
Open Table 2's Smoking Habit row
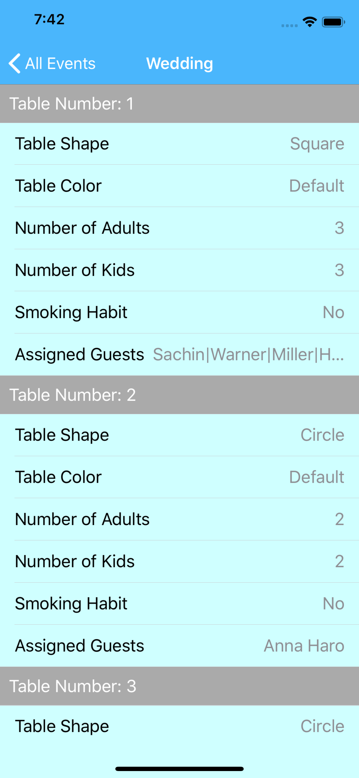click(179, 604)
